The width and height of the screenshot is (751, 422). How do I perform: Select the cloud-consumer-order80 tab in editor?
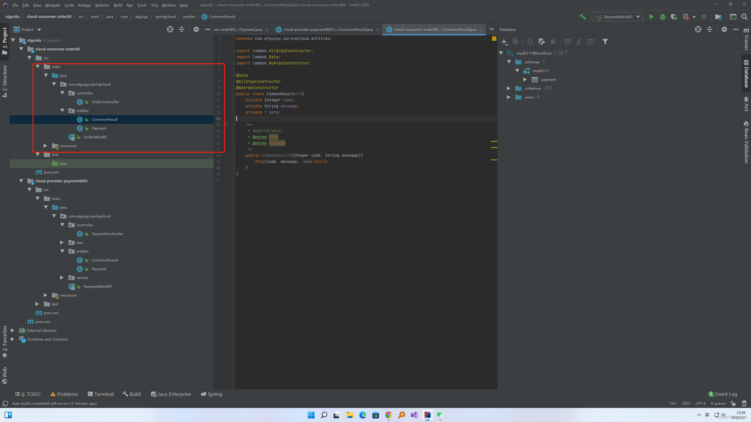[435, 29]
